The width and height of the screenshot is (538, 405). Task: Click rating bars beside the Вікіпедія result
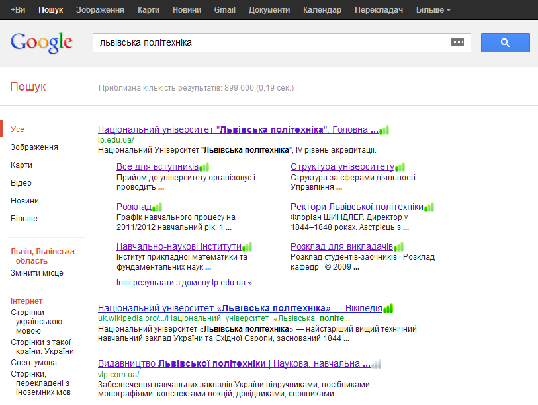coord(388,309)
